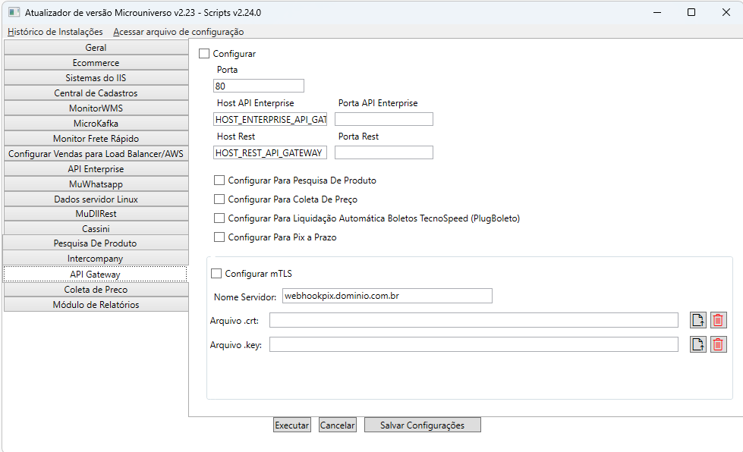Switch to the API Enterprise tab
This screenshot has height=452, width=743.
pyautogui.click(x=96, y=169)
